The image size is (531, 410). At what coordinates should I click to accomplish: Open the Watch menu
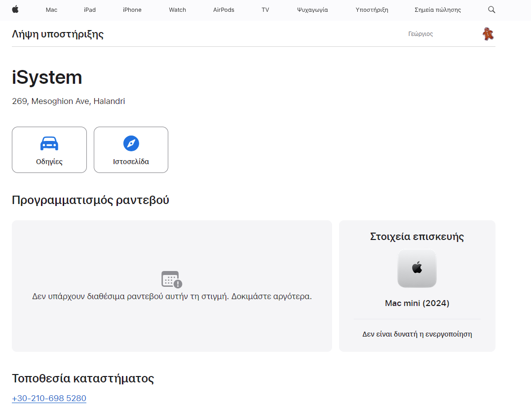pos(178,10)
